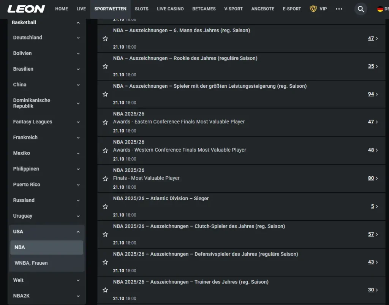Open LIVE CASINO in navigation

170,9
